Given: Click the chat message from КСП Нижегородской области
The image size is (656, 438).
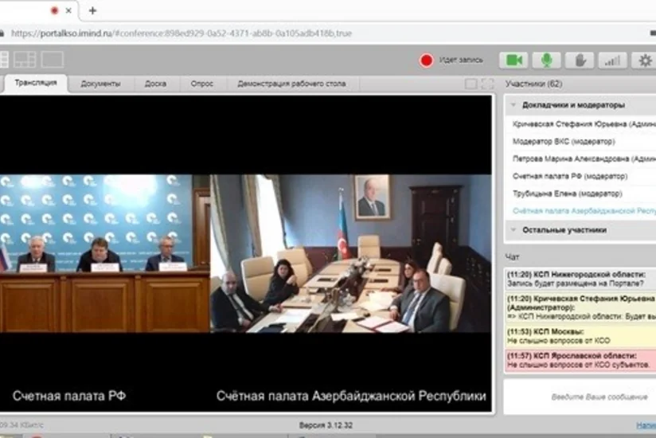Looking at the screenshot, I should [580, 279].
